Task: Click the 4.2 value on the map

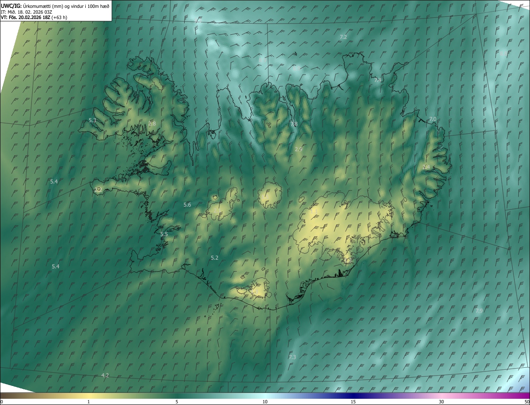Action: coord(105,375)
